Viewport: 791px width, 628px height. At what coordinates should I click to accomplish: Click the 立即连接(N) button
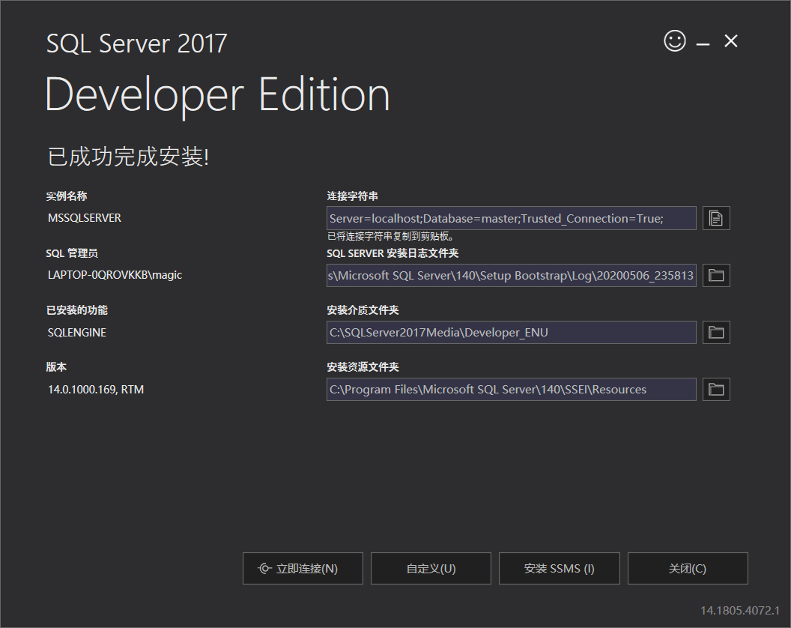coord(303,569)
